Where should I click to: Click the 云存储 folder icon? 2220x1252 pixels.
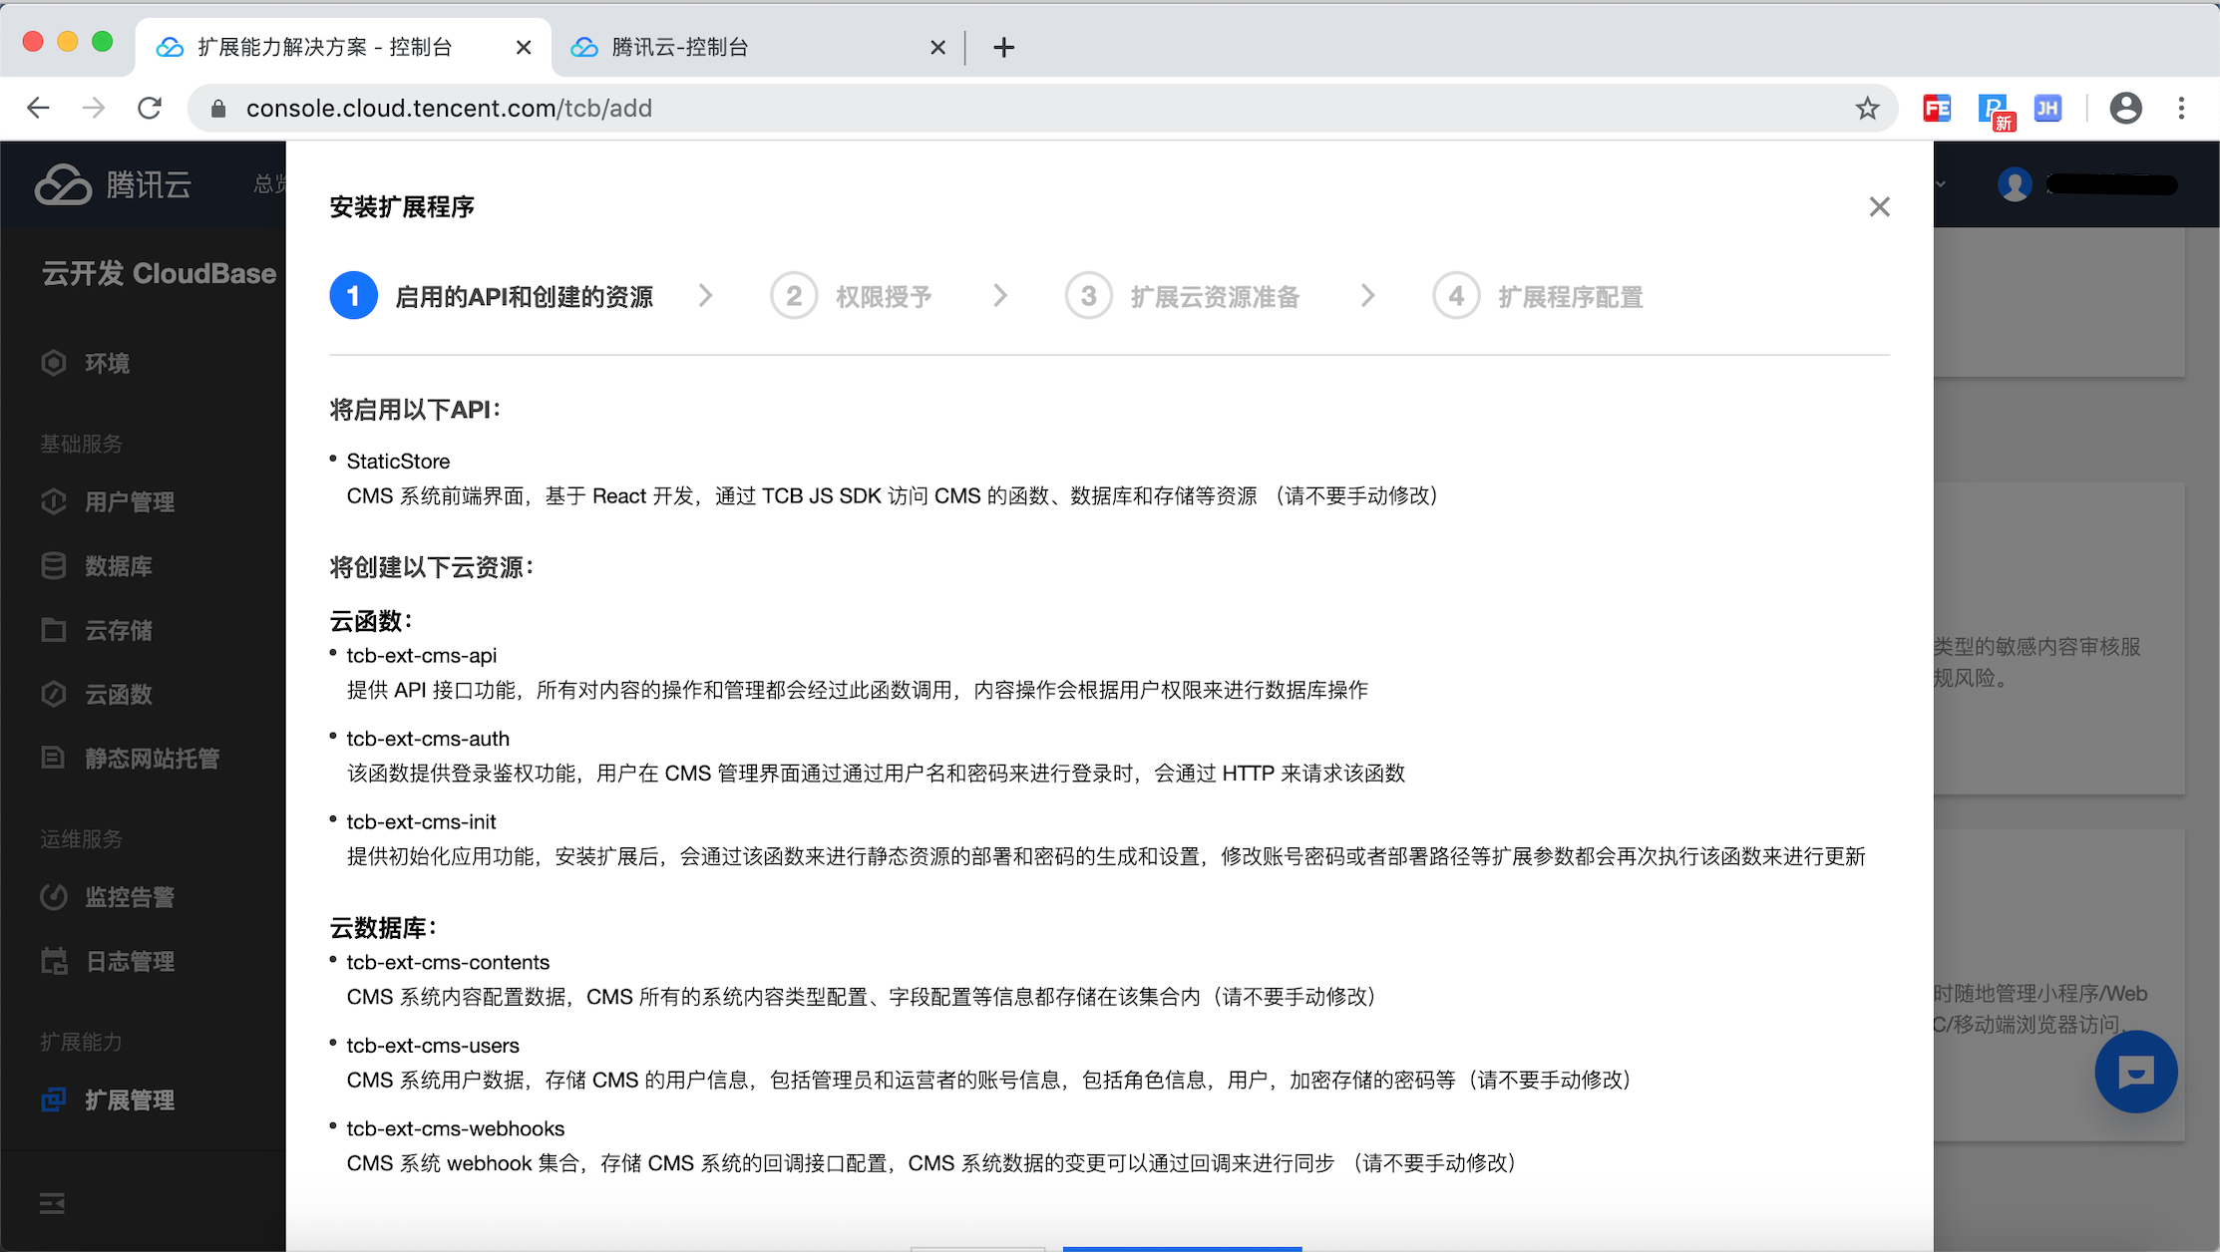pyautogui.click(x=54, y=630)
